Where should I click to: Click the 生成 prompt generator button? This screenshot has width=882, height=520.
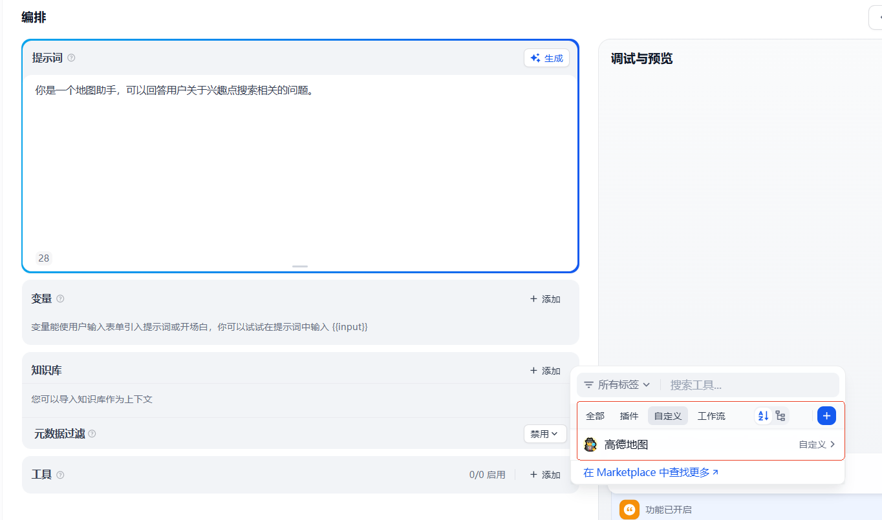tap(546, 58)
